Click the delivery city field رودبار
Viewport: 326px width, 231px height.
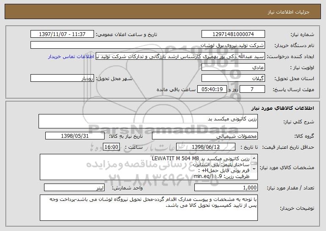62,78
